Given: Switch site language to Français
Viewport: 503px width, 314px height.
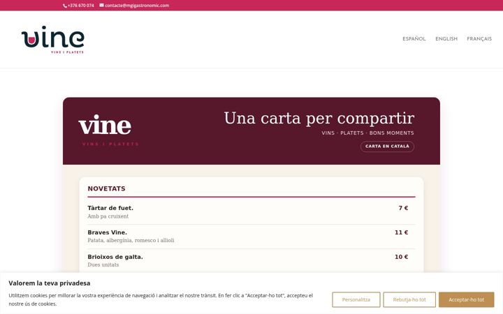Looking at the screenshot, I should 479,39.
